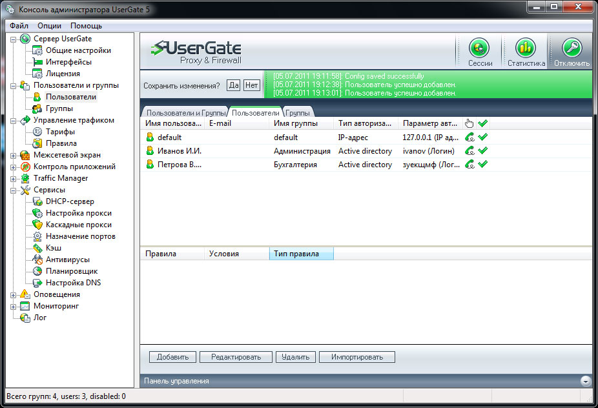Screen dimensions: 598x408
Task: Open the Планировщик clock icon
Action: [x=37, y=271]
